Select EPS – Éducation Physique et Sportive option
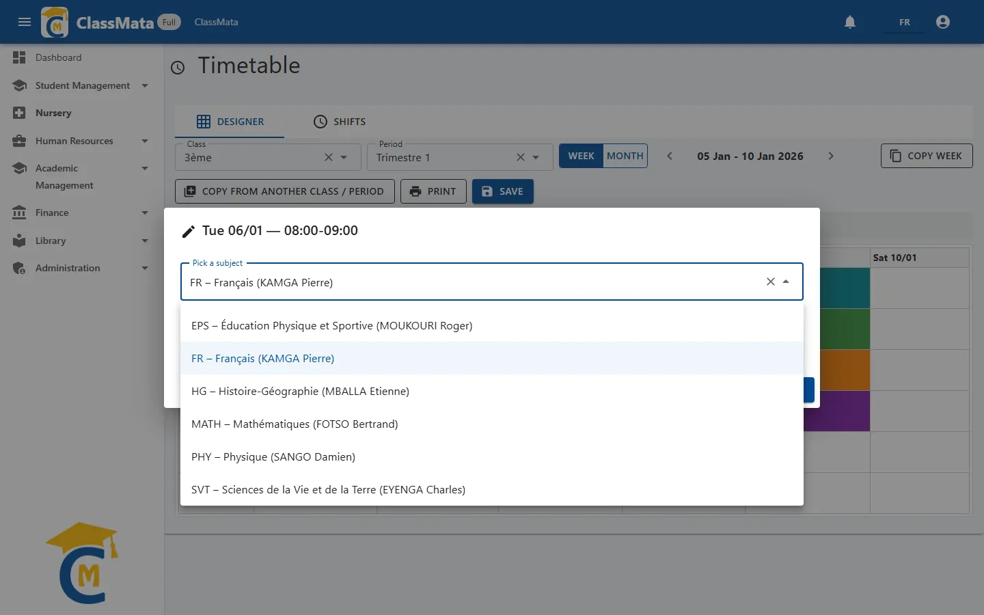 click(492, 325)
